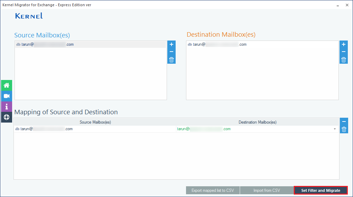The height and width of the screenshot is (197, 353).
Task: Click Set Filter and Migrate button
Action: pyautogui.click(x=320, y=190)
